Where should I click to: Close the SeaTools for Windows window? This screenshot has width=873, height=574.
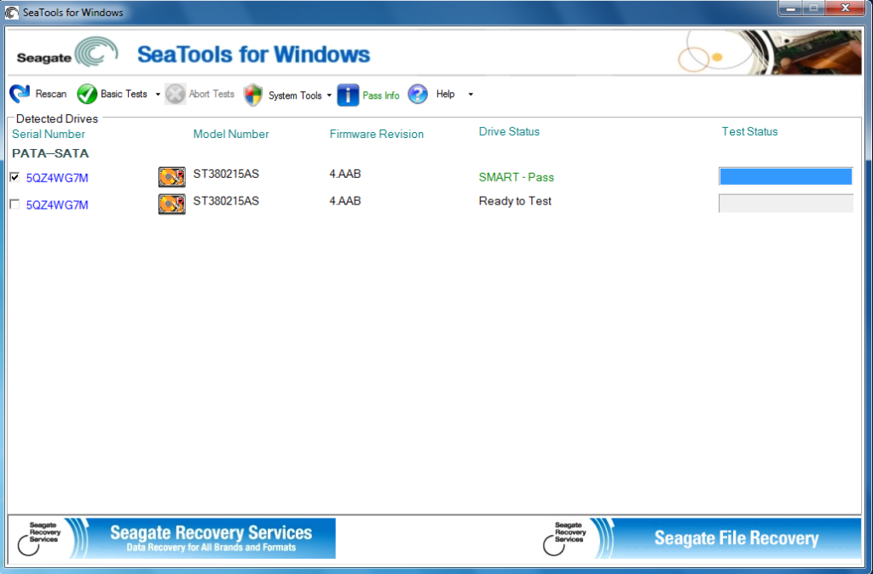(845, 9)
